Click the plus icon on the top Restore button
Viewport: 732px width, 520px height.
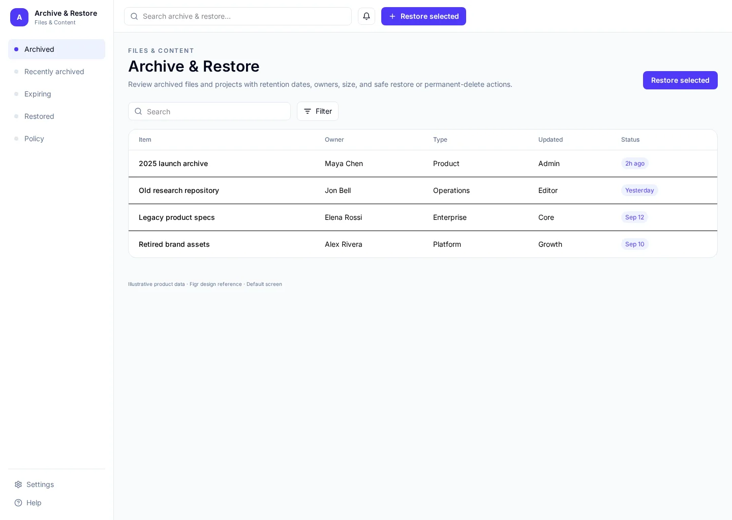[x=392, y=16]
